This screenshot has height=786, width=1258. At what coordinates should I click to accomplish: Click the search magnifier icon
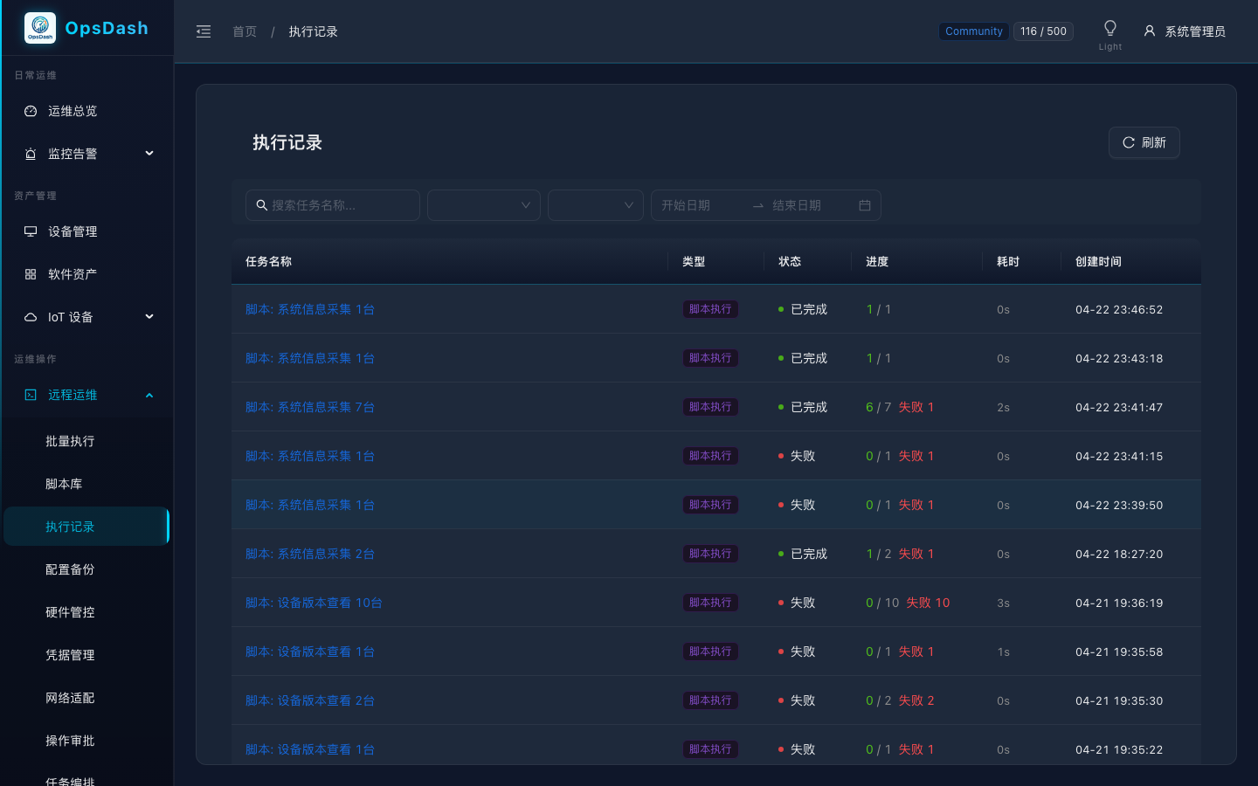pos(261,205)
